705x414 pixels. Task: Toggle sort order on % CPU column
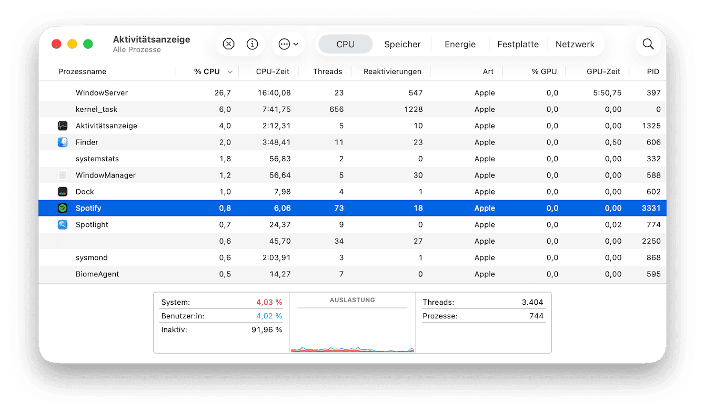207,71
